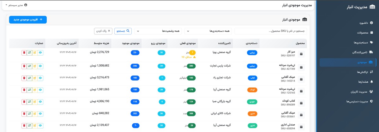View details for صندلی اداری SKU-650094
Screen dimensions: 379x132
pos(40,125)
